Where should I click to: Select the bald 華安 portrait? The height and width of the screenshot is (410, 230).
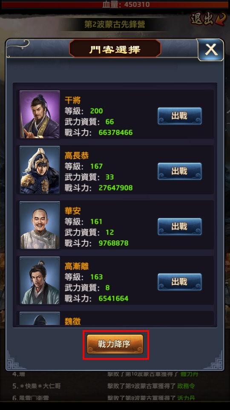click(x=40, y=225)
